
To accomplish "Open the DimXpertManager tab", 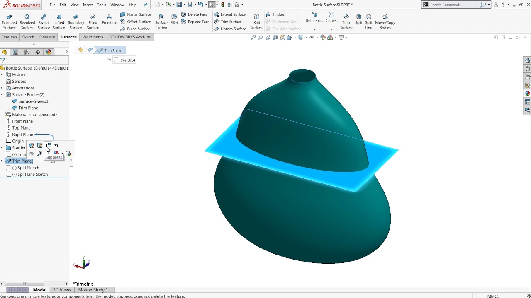I will (x=38, y=52).
